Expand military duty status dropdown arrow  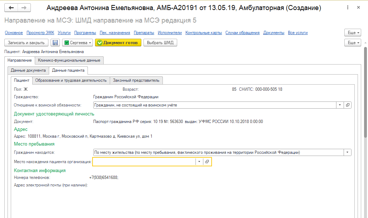pyautogui.click(x=339, y=105)
